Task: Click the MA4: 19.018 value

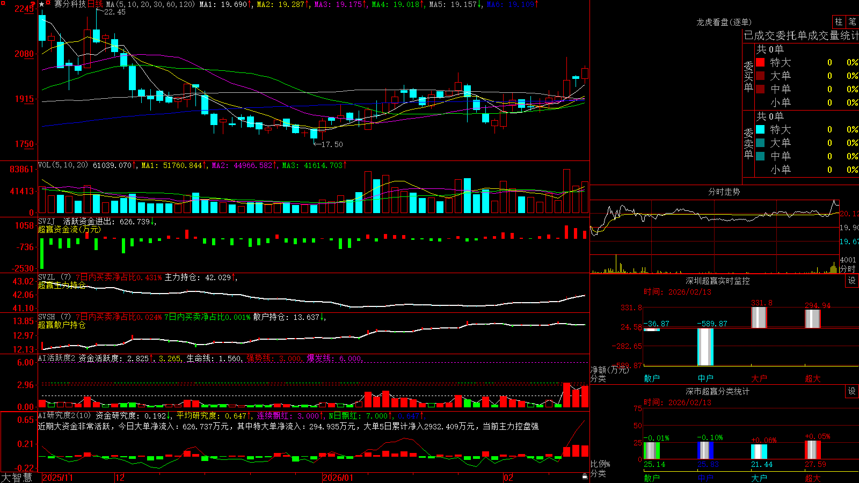Action: 396,4
